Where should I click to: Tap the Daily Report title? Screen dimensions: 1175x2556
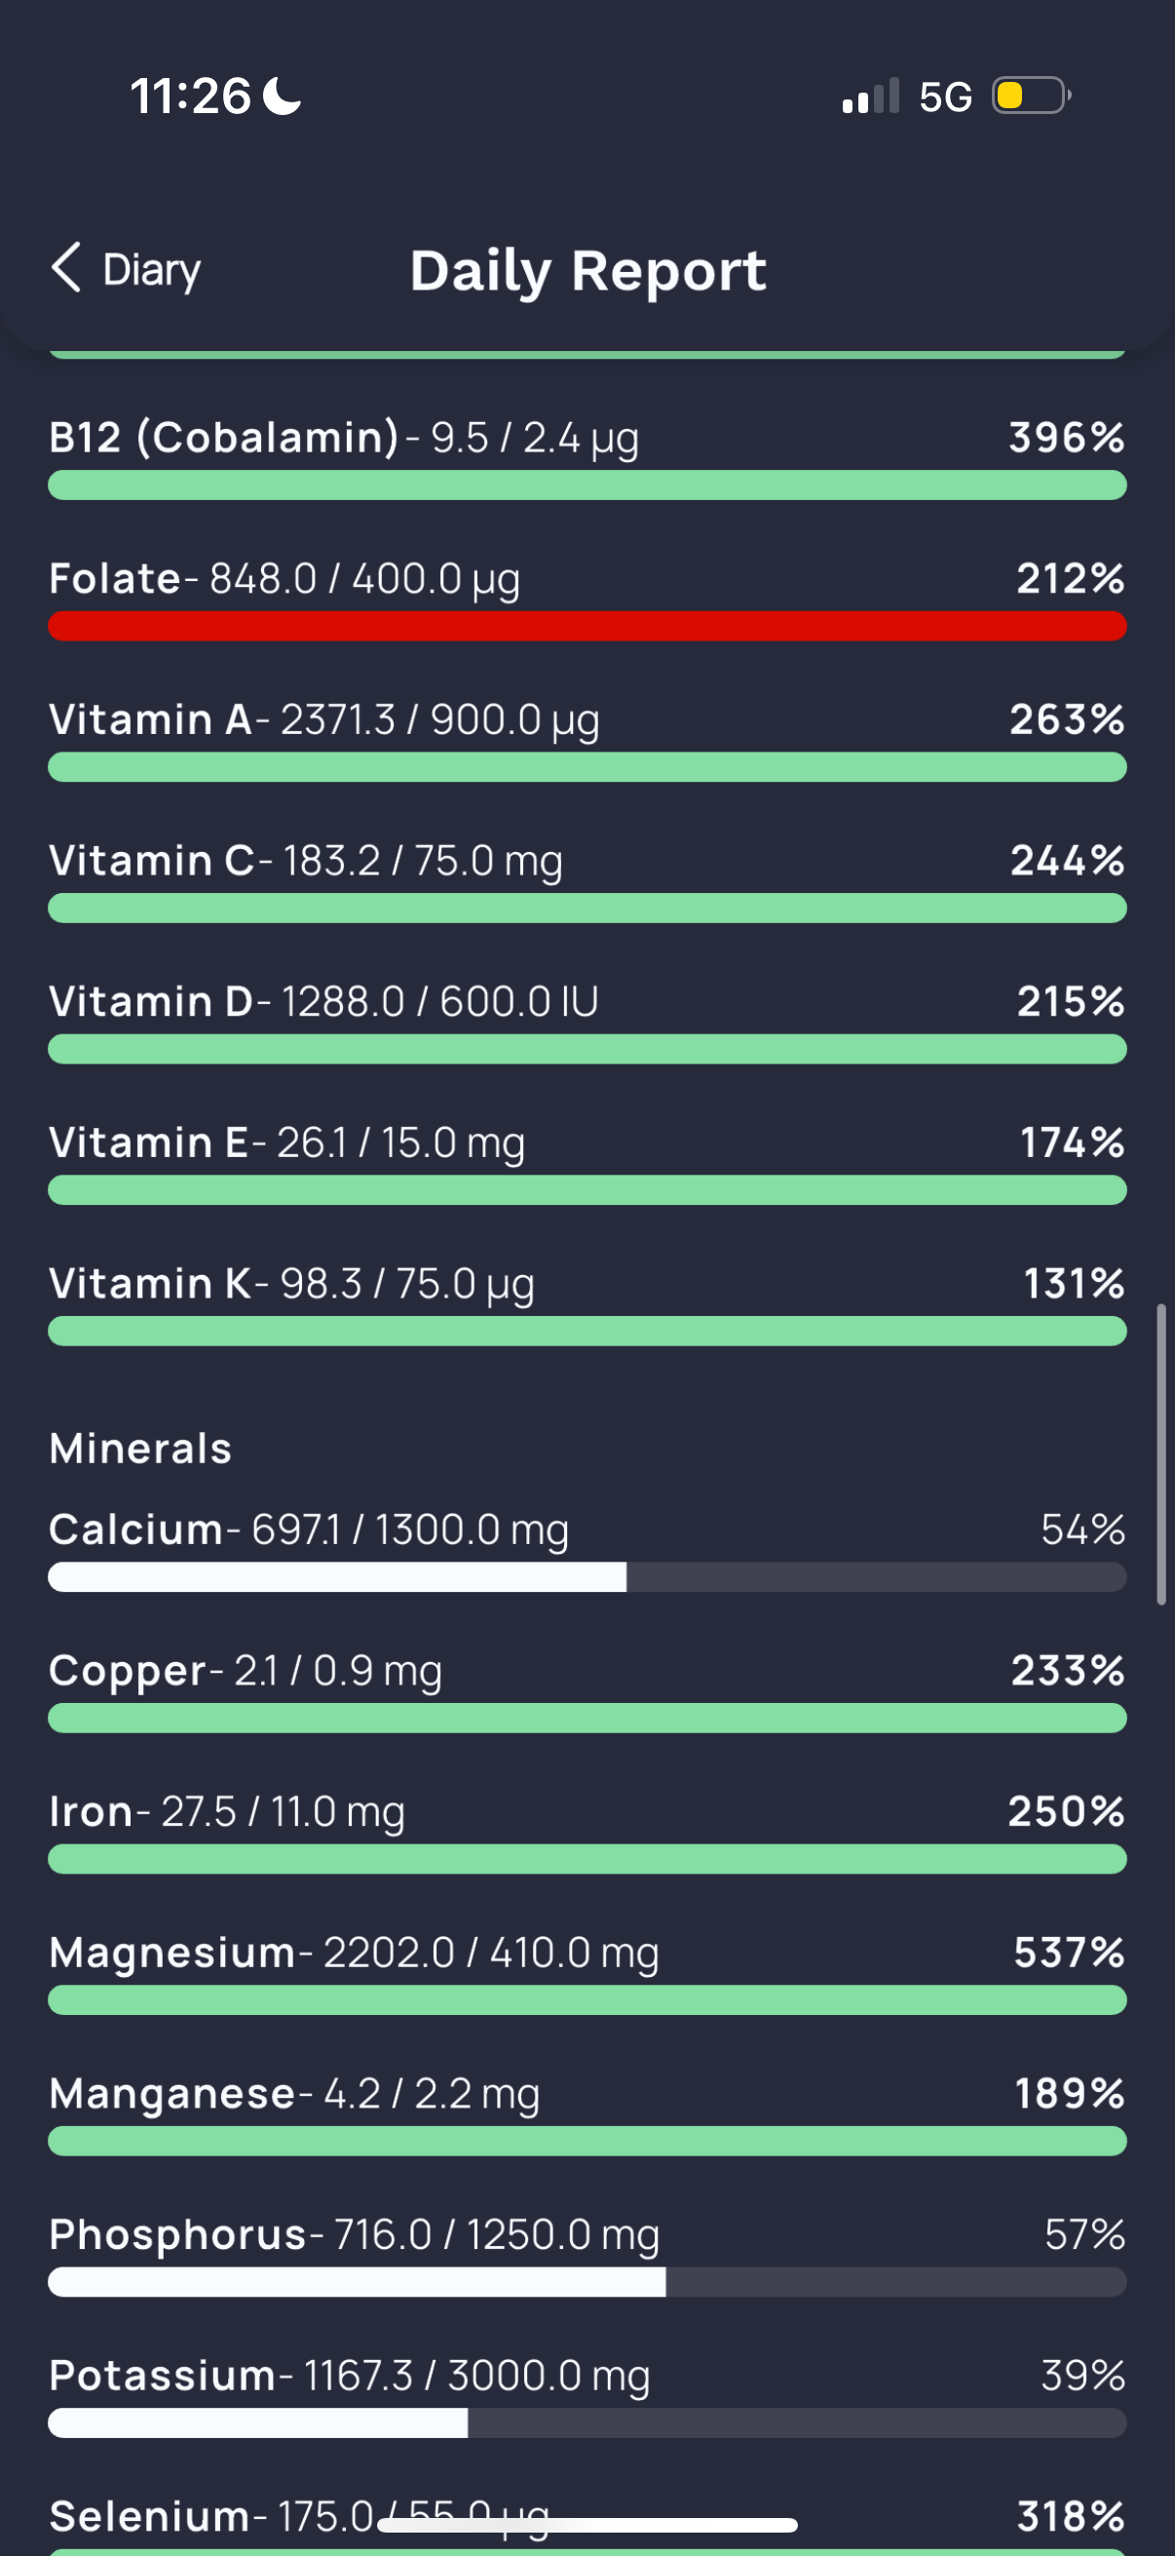[588, 271]
